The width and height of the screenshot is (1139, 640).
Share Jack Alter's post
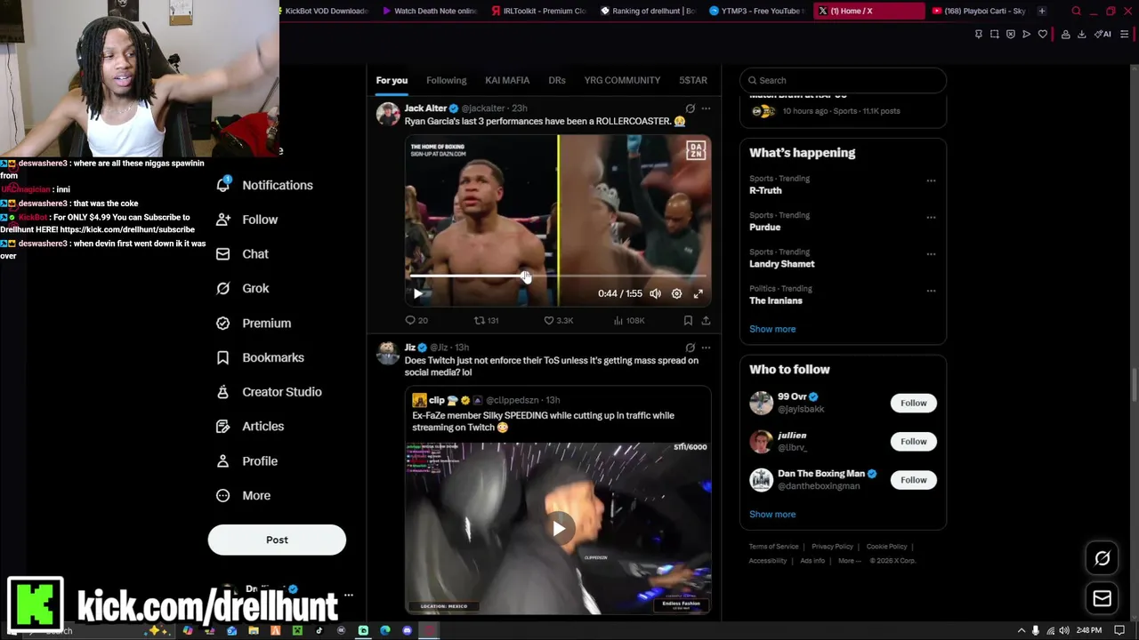[x=706, y=320]
